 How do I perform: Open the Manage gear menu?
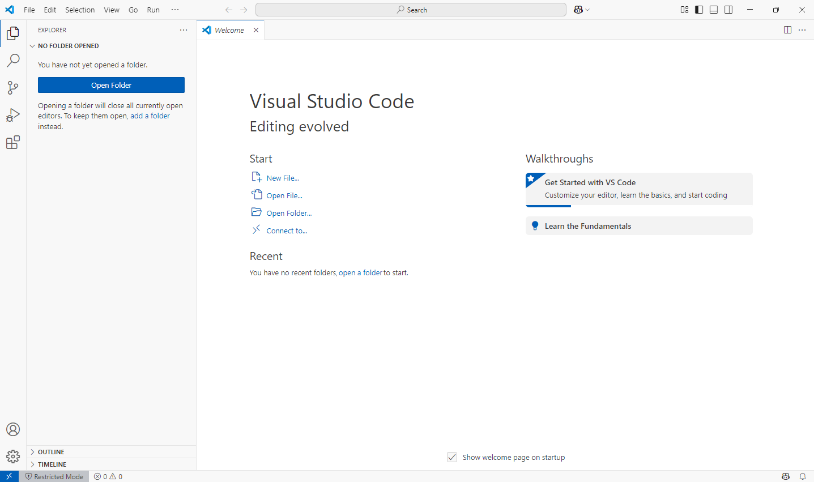pos(13,456)
